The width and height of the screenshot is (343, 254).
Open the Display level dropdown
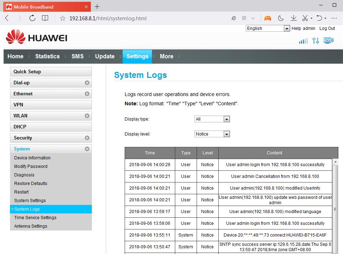212,134
